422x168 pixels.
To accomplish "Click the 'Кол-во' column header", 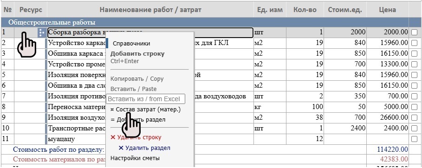I will [x=305, y=10].
